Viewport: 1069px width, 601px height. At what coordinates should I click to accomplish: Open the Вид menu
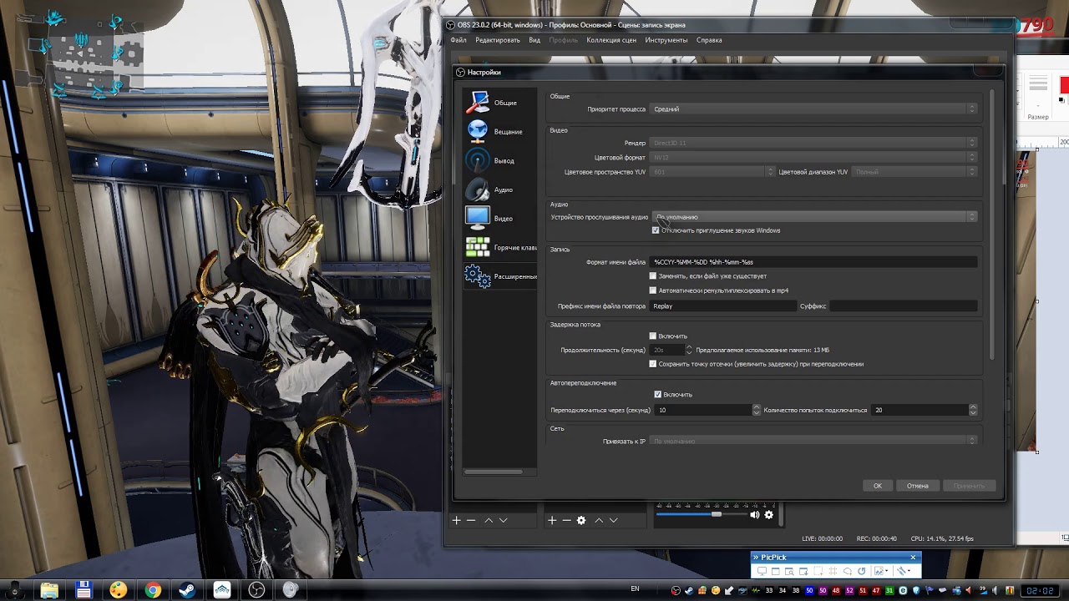[x=534, y=40]
